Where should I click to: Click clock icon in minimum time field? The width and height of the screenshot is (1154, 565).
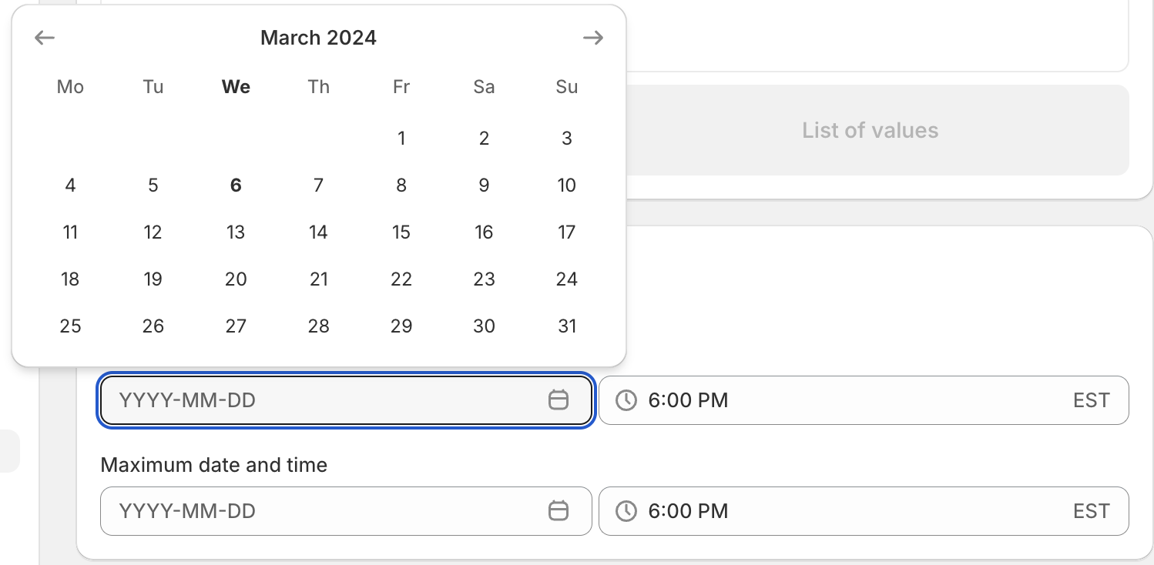(x=626, y=400)
